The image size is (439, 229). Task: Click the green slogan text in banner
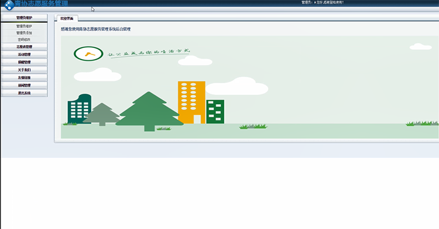149,53
